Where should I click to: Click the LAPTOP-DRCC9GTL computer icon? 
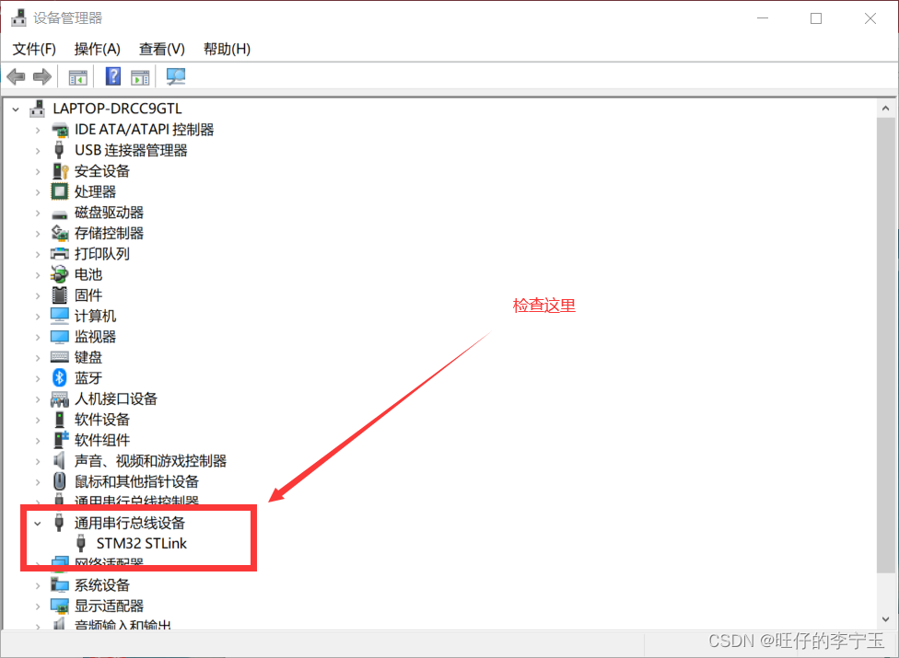tap(37, 109)
